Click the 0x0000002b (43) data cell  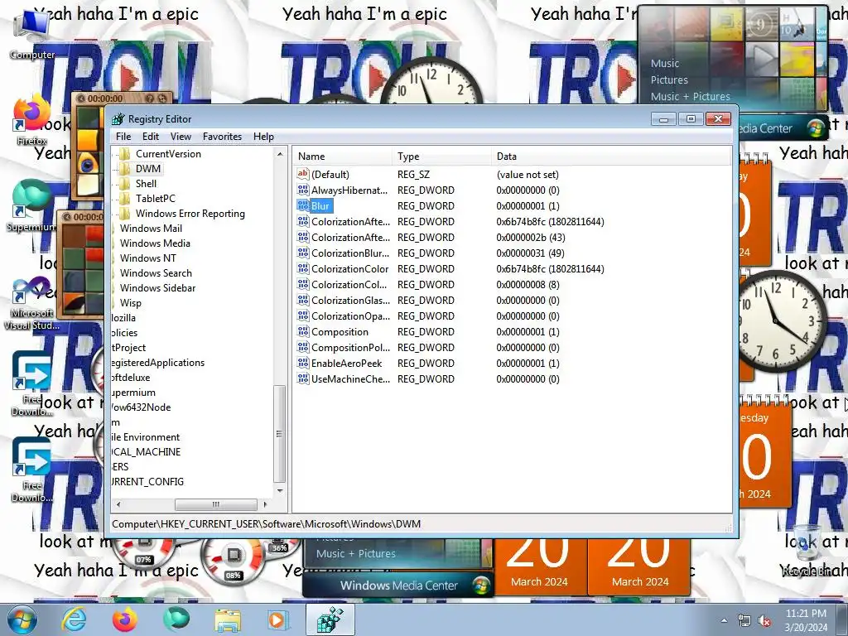[x=530, y=238]
